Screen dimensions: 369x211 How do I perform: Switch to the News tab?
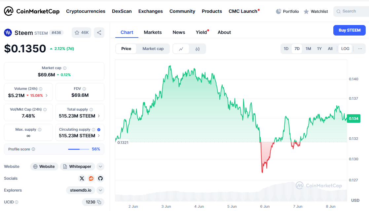[x=179, y=32]
